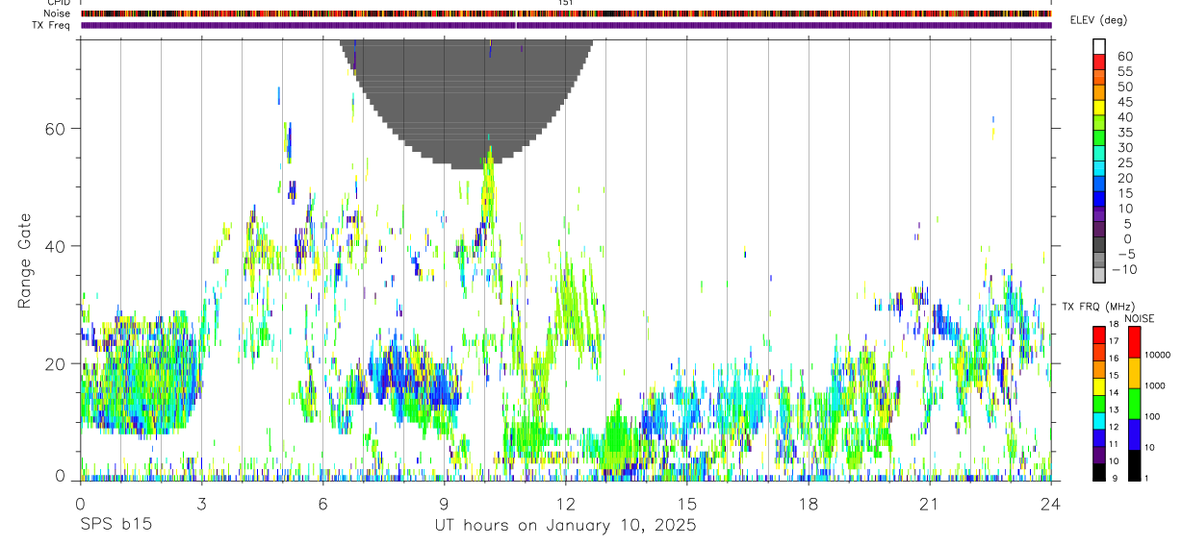
Task: Click the purple TX Freq strip above the plot
Action: tap(566, 25)
